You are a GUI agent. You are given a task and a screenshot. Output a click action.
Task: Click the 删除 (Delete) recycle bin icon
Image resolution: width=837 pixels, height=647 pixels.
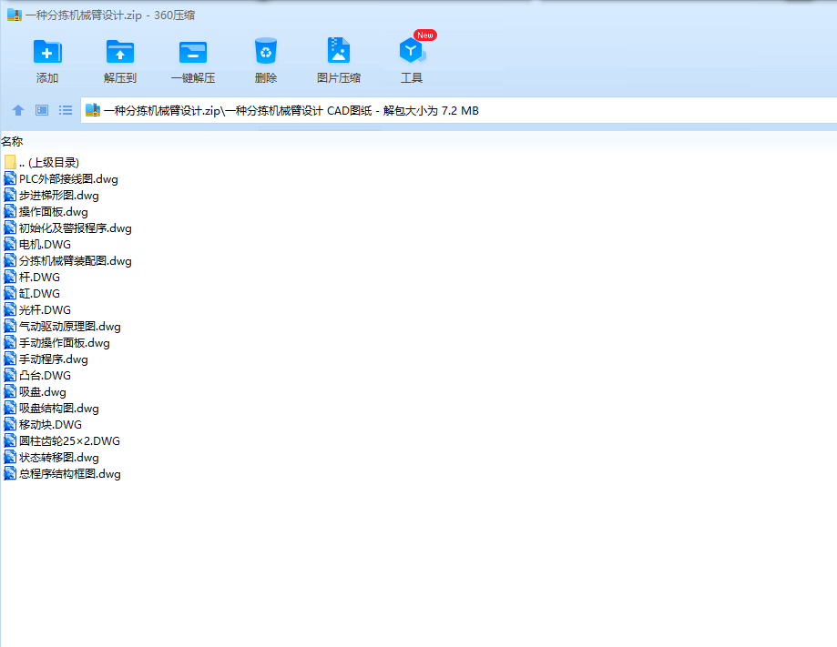pyautogui.click(x=266, y=51)
